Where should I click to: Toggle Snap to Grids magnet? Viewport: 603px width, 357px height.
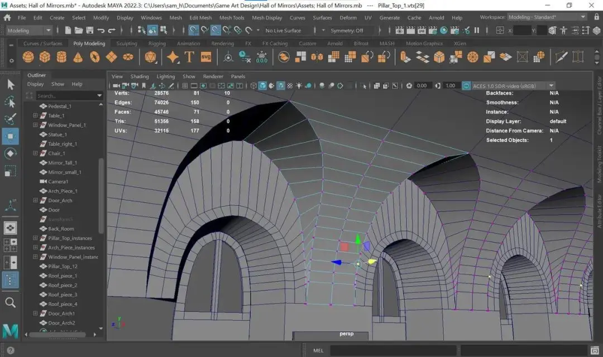[x=193, y=30]
